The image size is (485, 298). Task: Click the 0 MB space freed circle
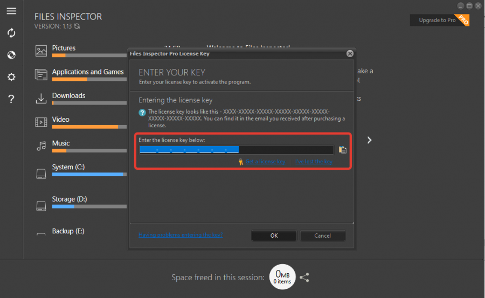click(282, 277)
